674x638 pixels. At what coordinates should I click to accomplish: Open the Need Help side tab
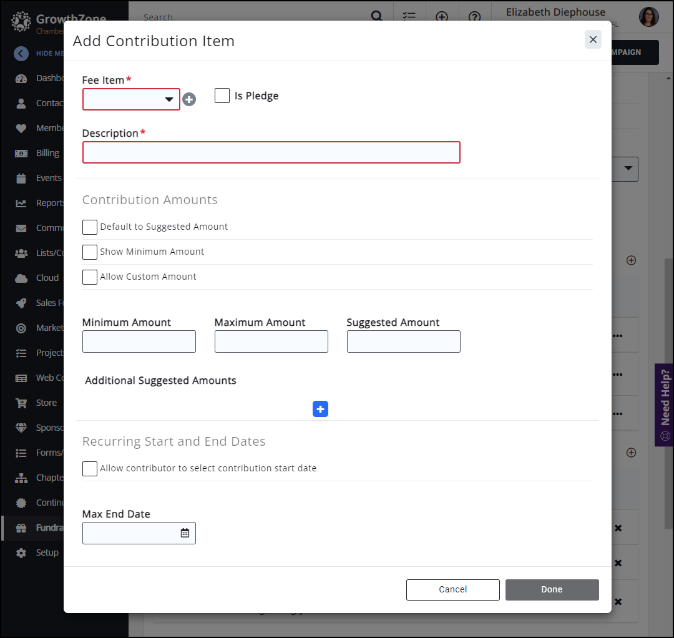pyautogui.click(x=664, y=405)
